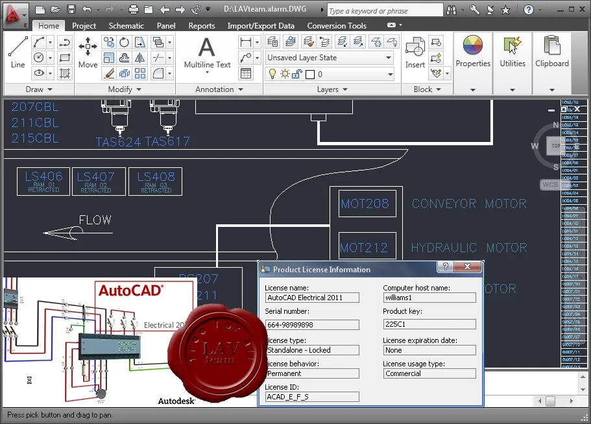Select the Linear Dimension tool

click(x=246, y=41)
